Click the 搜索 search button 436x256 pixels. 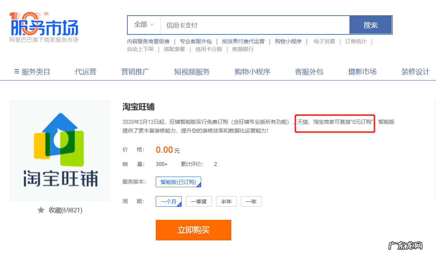pos(370,24)
